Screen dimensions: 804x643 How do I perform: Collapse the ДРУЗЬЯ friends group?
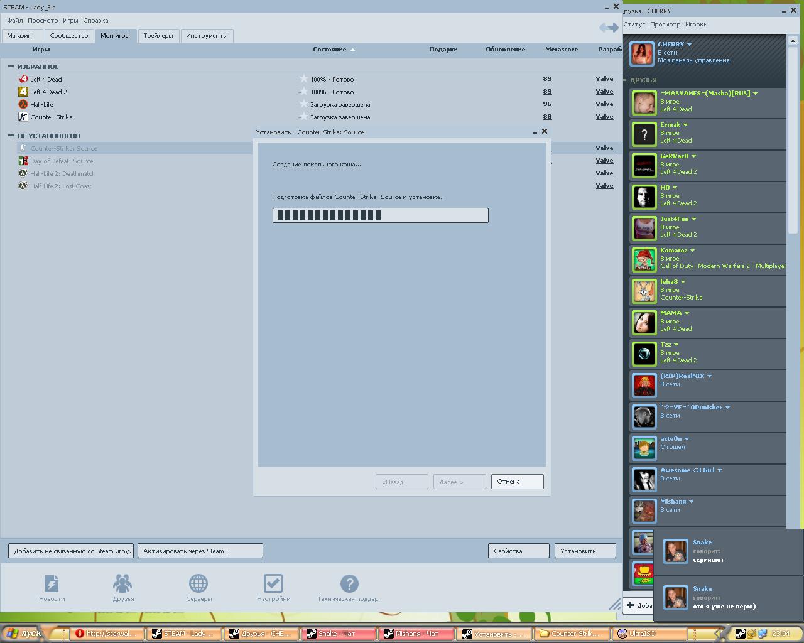(x=626, y=80)
